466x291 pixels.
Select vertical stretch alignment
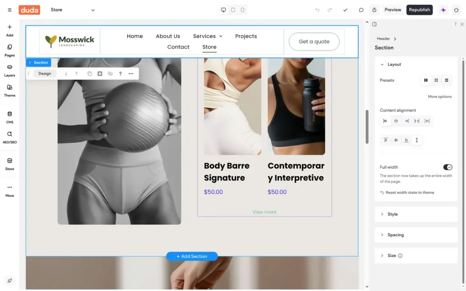(417, 140)
